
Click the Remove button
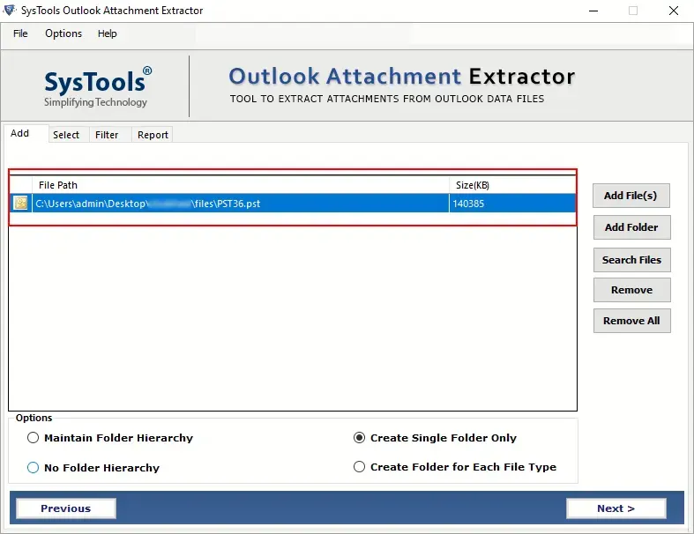click(631, 290)
